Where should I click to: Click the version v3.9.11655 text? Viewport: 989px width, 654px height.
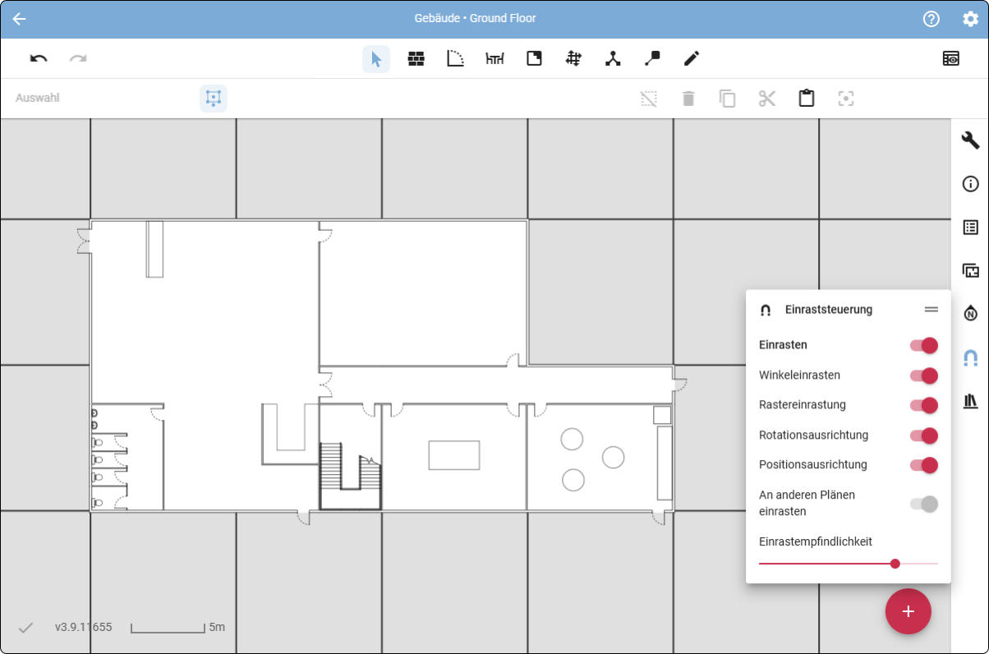coord(84,627)
